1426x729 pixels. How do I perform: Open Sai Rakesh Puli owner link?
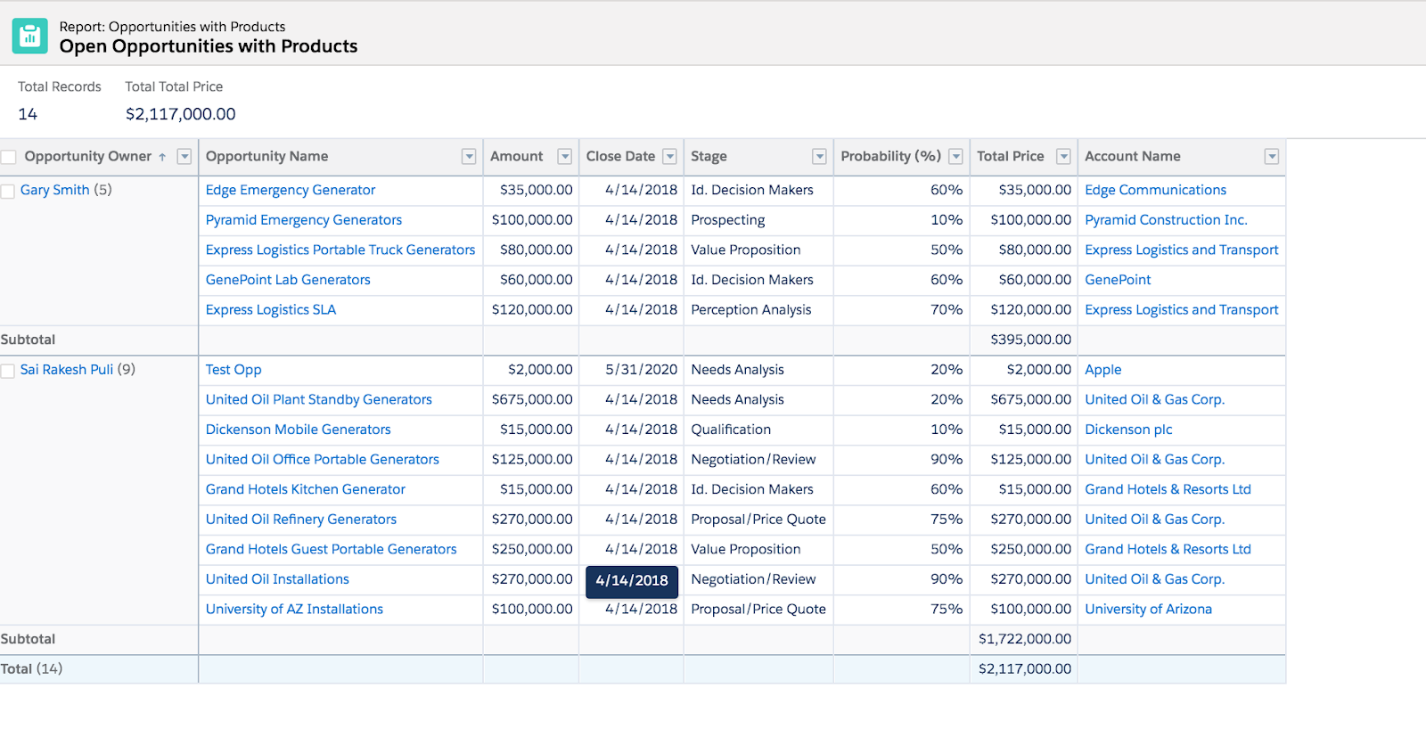(x=67, y=369)
